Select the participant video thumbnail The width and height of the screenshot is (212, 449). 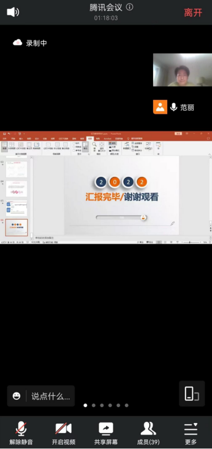(183, 70)
